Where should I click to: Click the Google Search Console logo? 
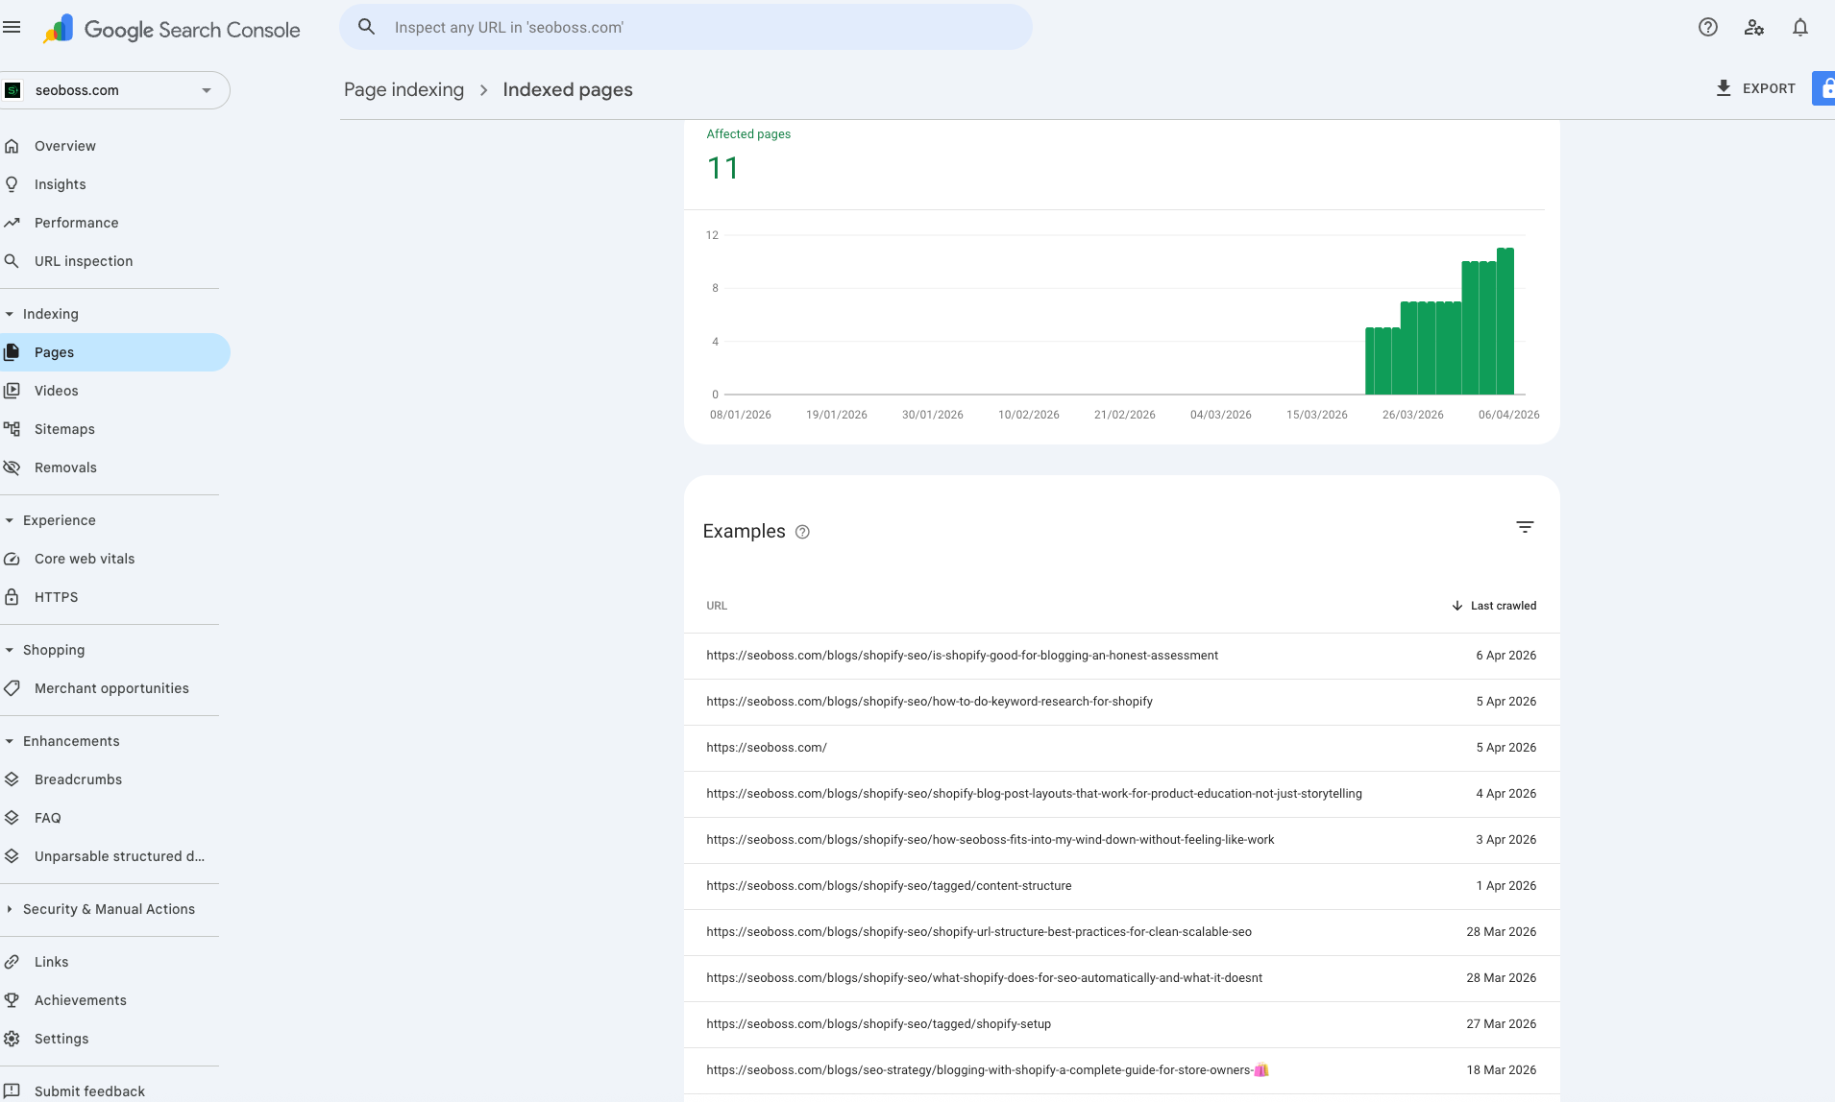tap(172, 30)
